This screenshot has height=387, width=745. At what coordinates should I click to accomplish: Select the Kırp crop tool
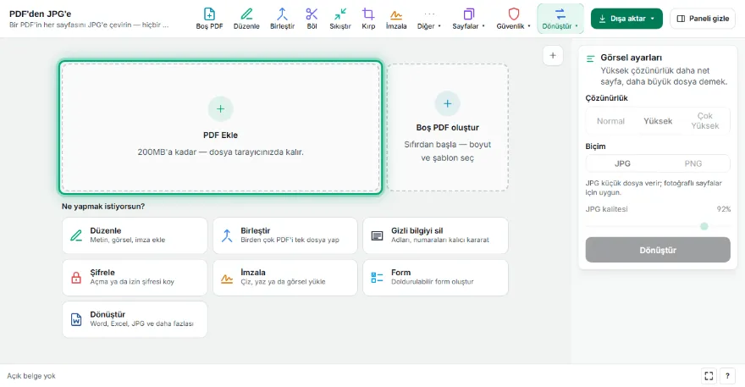point(368,19)
